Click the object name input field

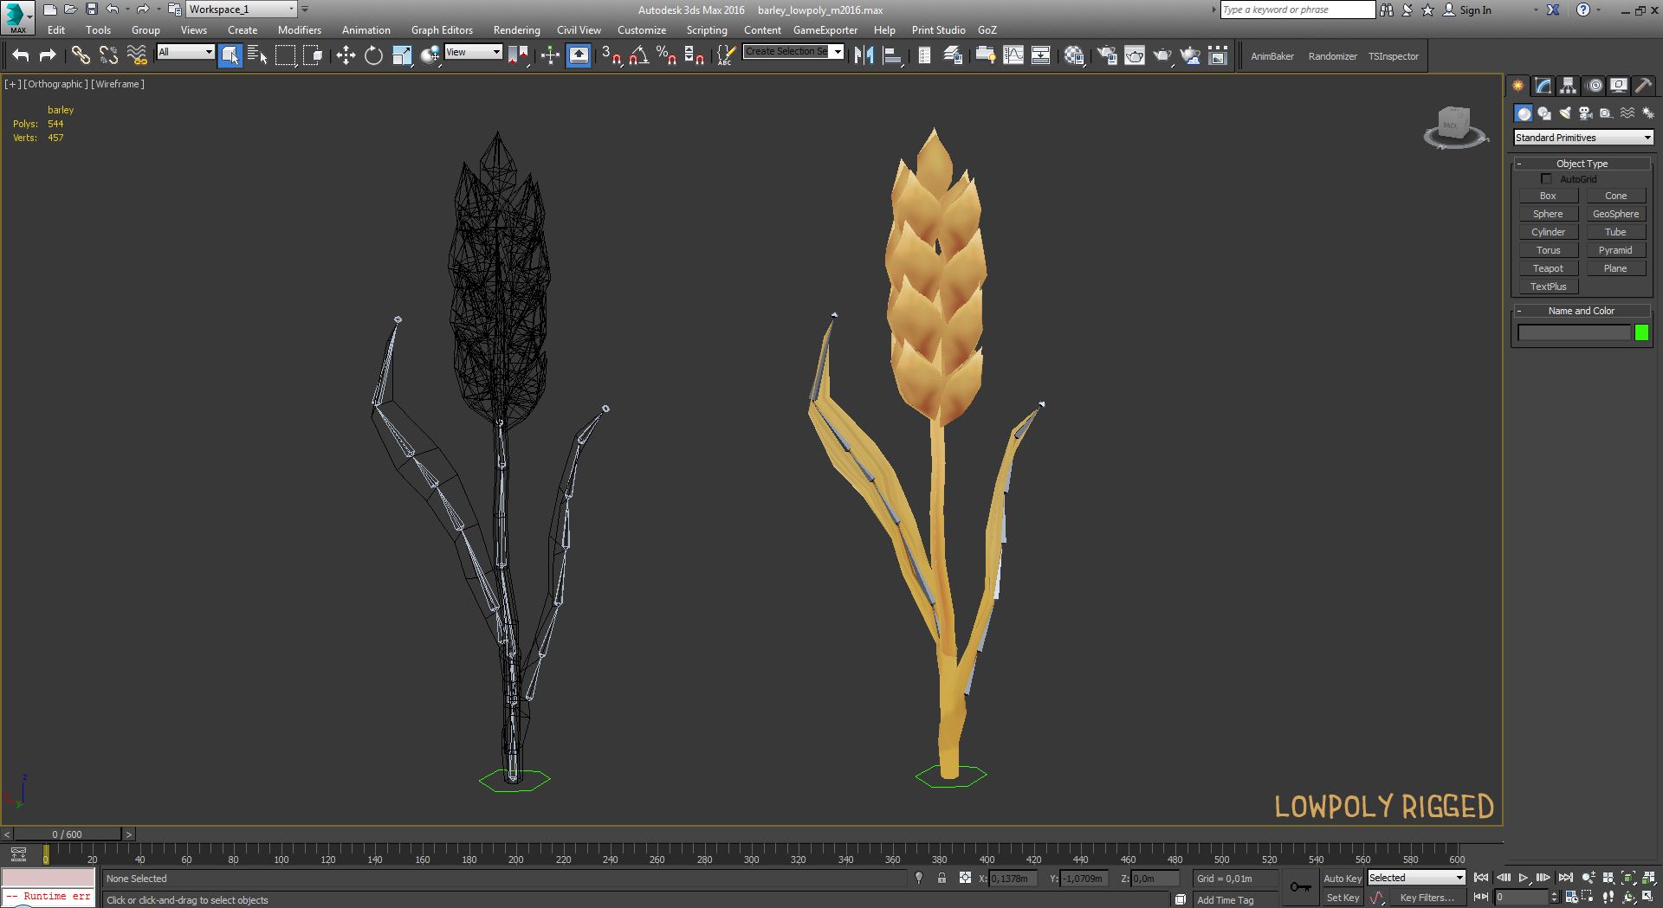[1574, 332]
